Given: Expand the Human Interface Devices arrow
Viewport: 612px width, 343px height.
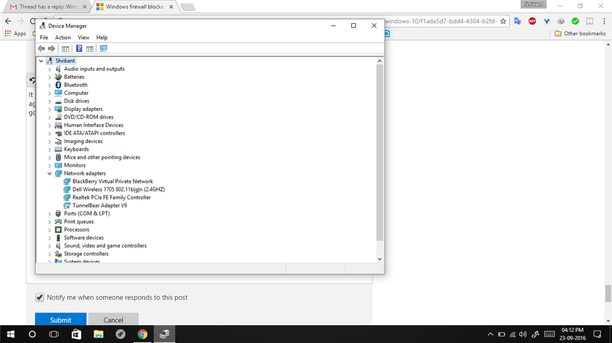Looking at the screenshot, I should (x=50, y=125).
